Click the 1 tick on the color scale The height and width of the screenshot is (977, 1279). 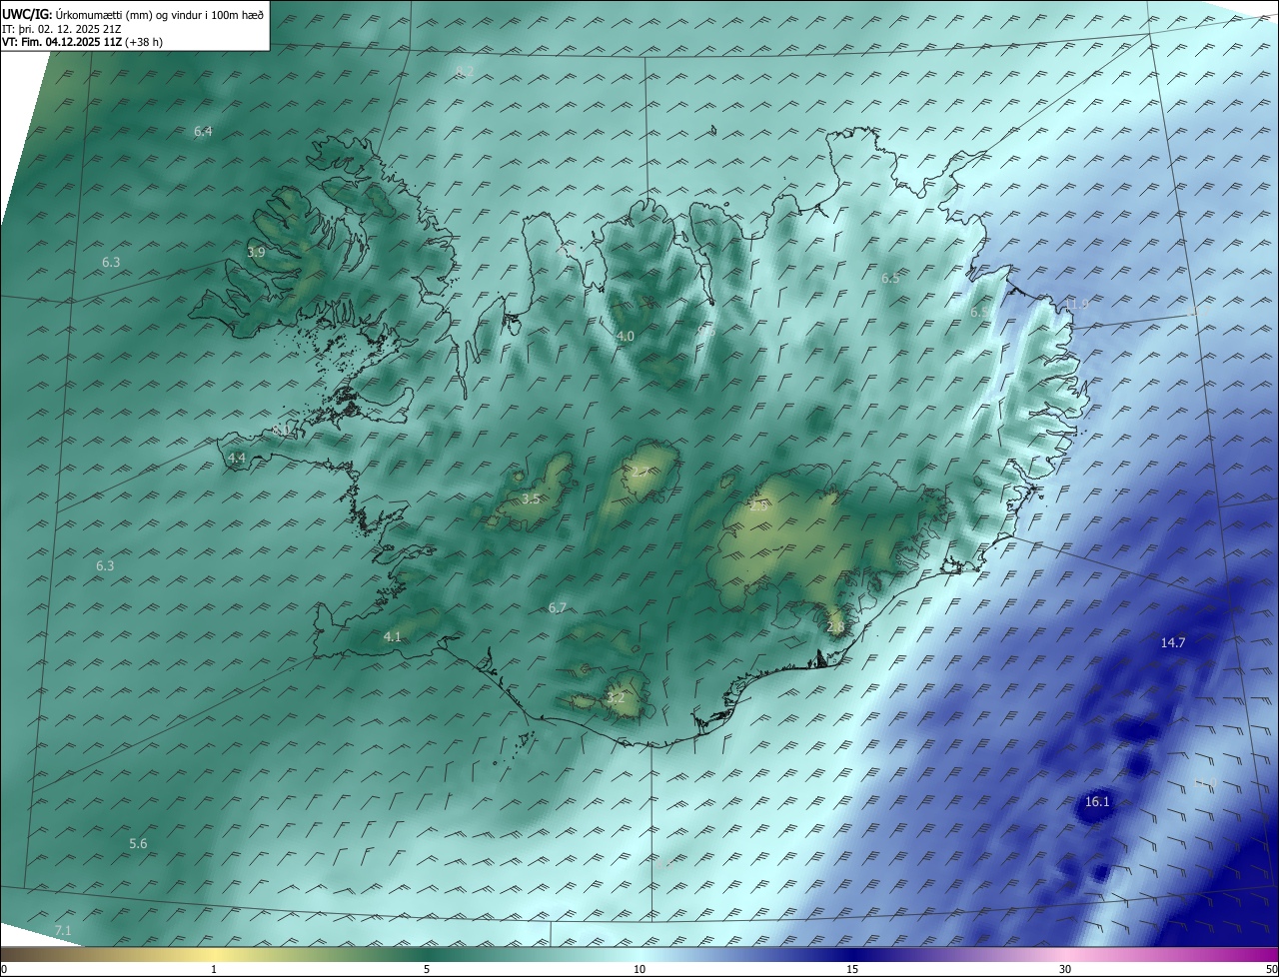pyautogui.click(x=215, y=969)
